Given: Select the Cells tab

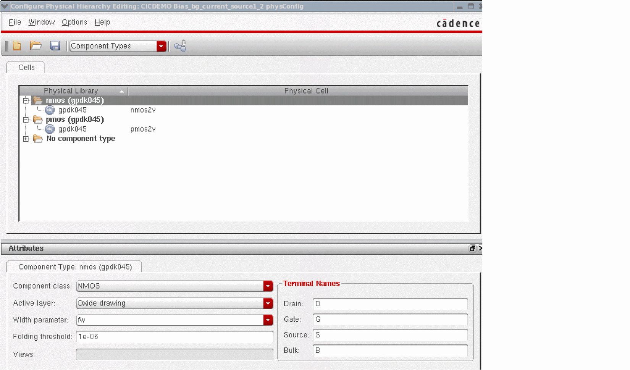Looking at the screenshot, I should click(x=26, y=68).
